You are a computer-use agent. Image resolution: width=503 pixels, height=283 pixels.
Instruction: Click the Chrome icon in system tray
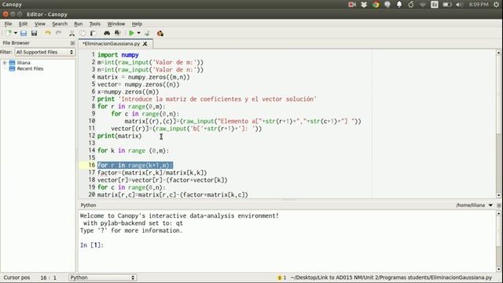(376, 5)
